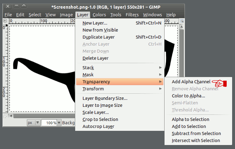Expand the Mask submenu

click(x=119, y=74)
